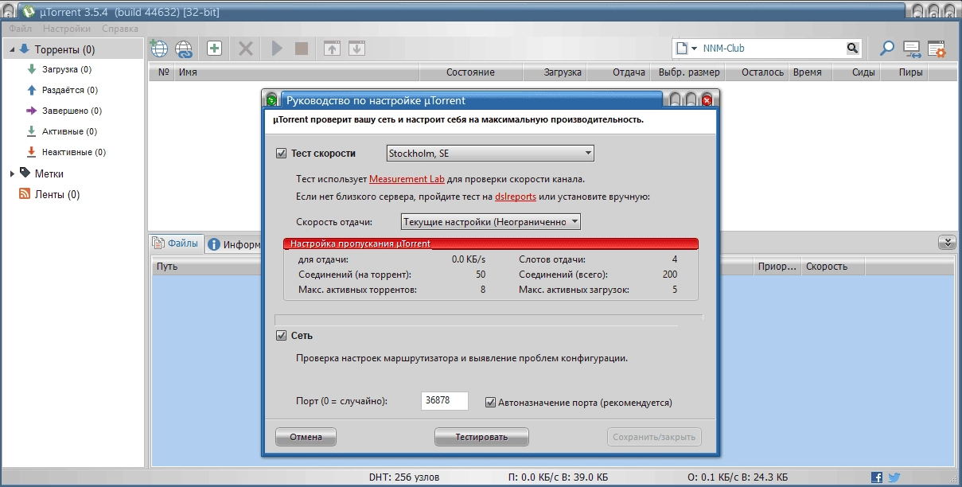Click the Состояние column header
This screenshot has width=962, height=487.
469,72
